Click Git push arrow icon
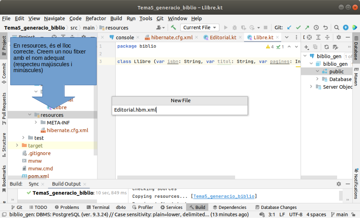 pos(307,28)
